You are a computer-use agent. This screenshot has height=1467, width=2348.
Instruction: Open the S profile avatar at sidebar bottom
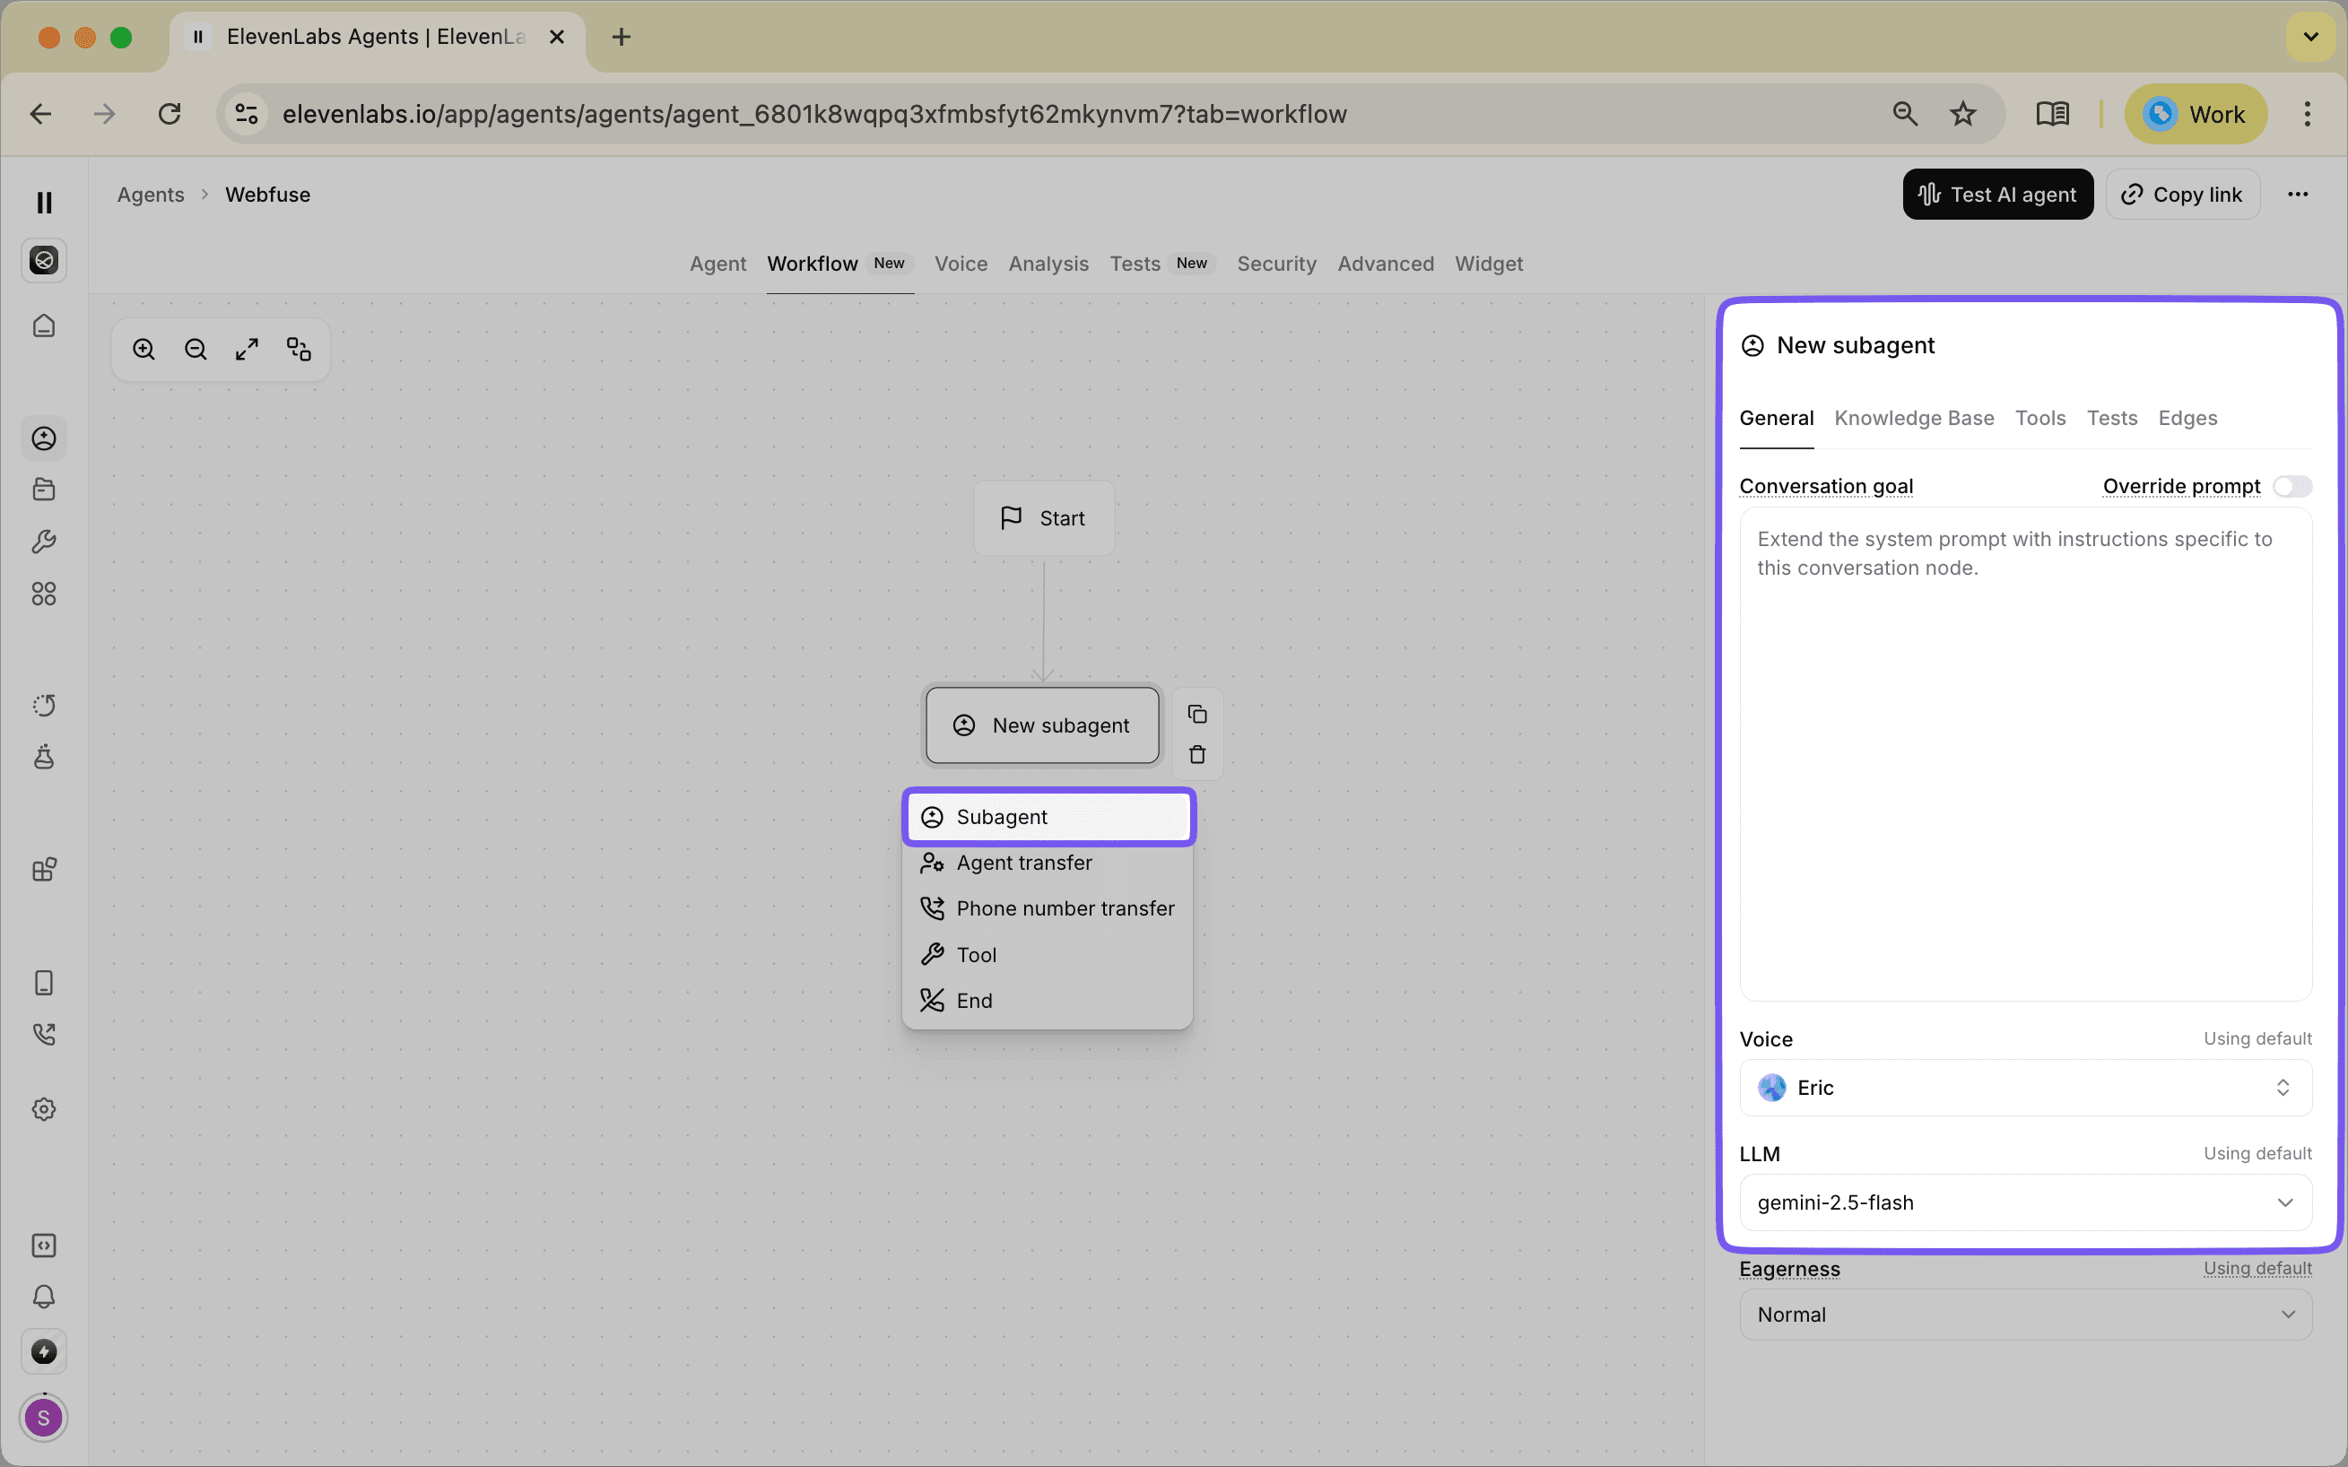coord(44,1418)
